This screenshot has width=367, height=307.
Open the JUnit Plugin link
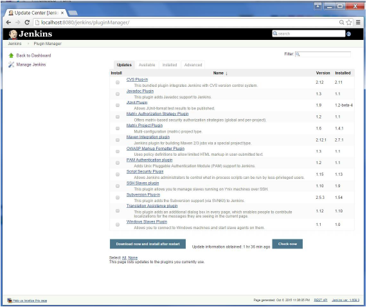(x=137, y=102)
